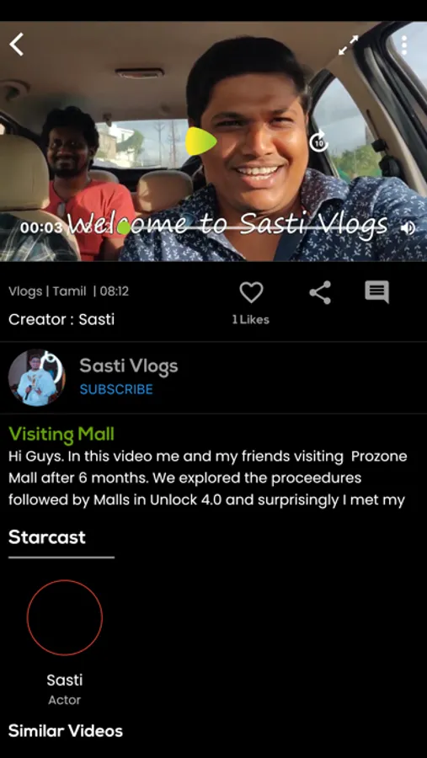Select the Similar Videos section heading
This screenshot has height=758, width=427.
coord(66,731)
